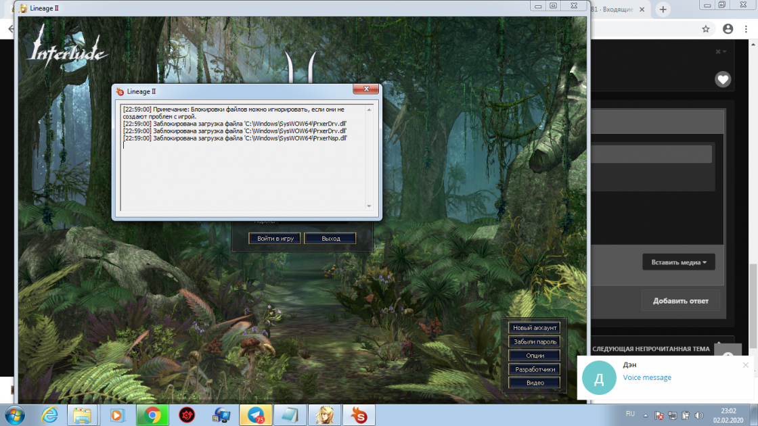
Task: Click the RU language indicator
Action: pyautogui.click(x=630, y=414)
